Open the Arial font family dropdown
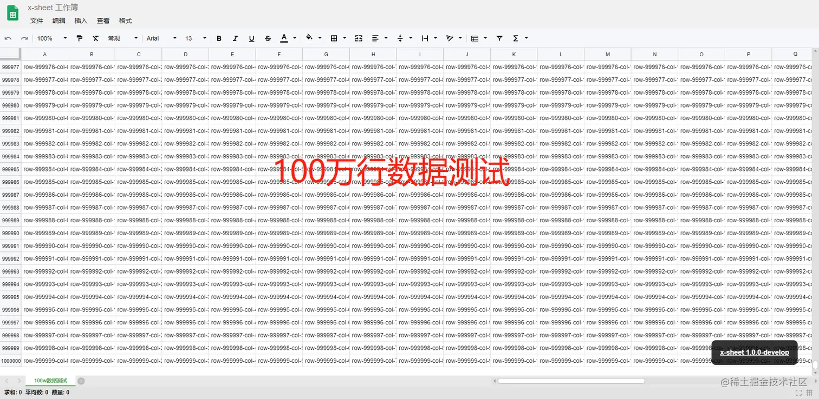Image resolution: width=819 pixels, height=399 pixels. pyautogui.click(x=161, y=38)
